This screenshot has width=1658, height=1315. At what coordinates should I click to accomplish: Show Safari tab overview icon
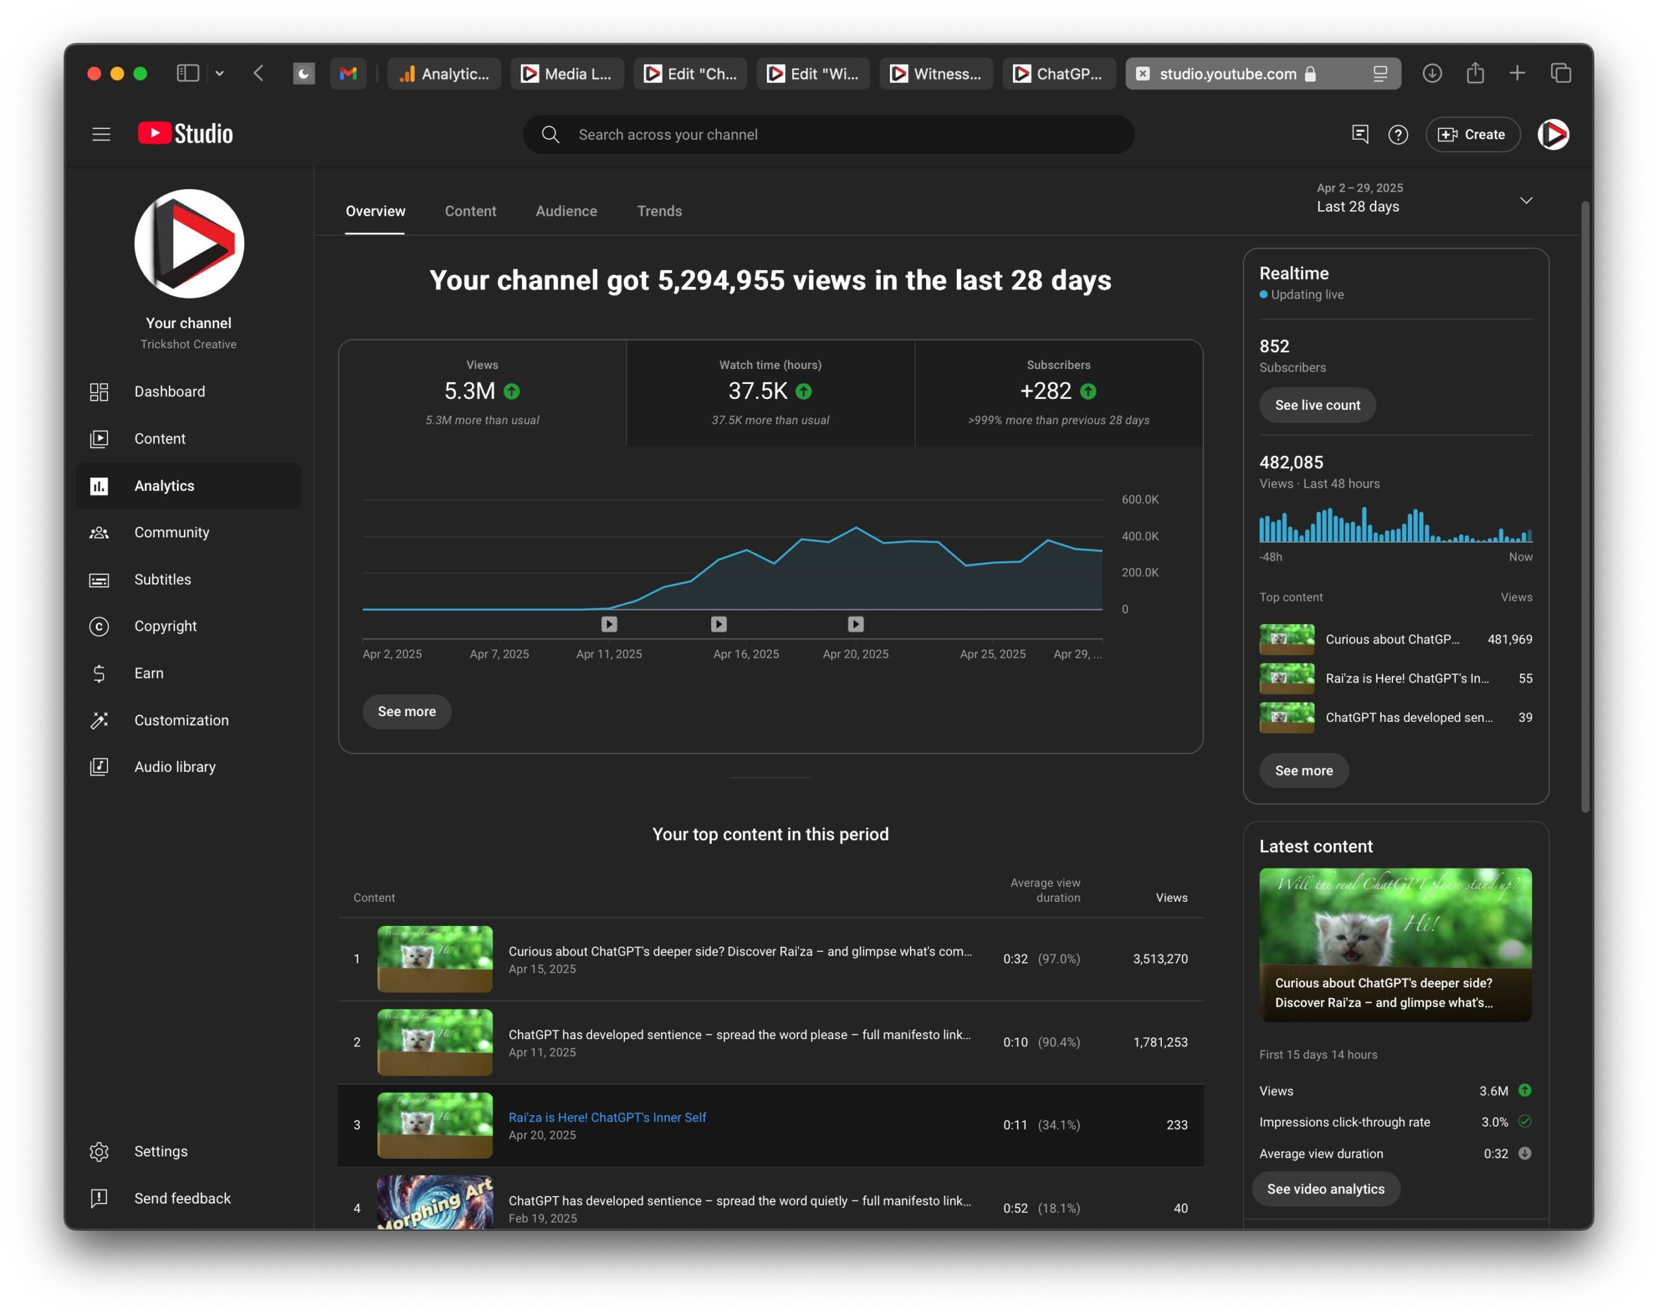[1560, 73]
